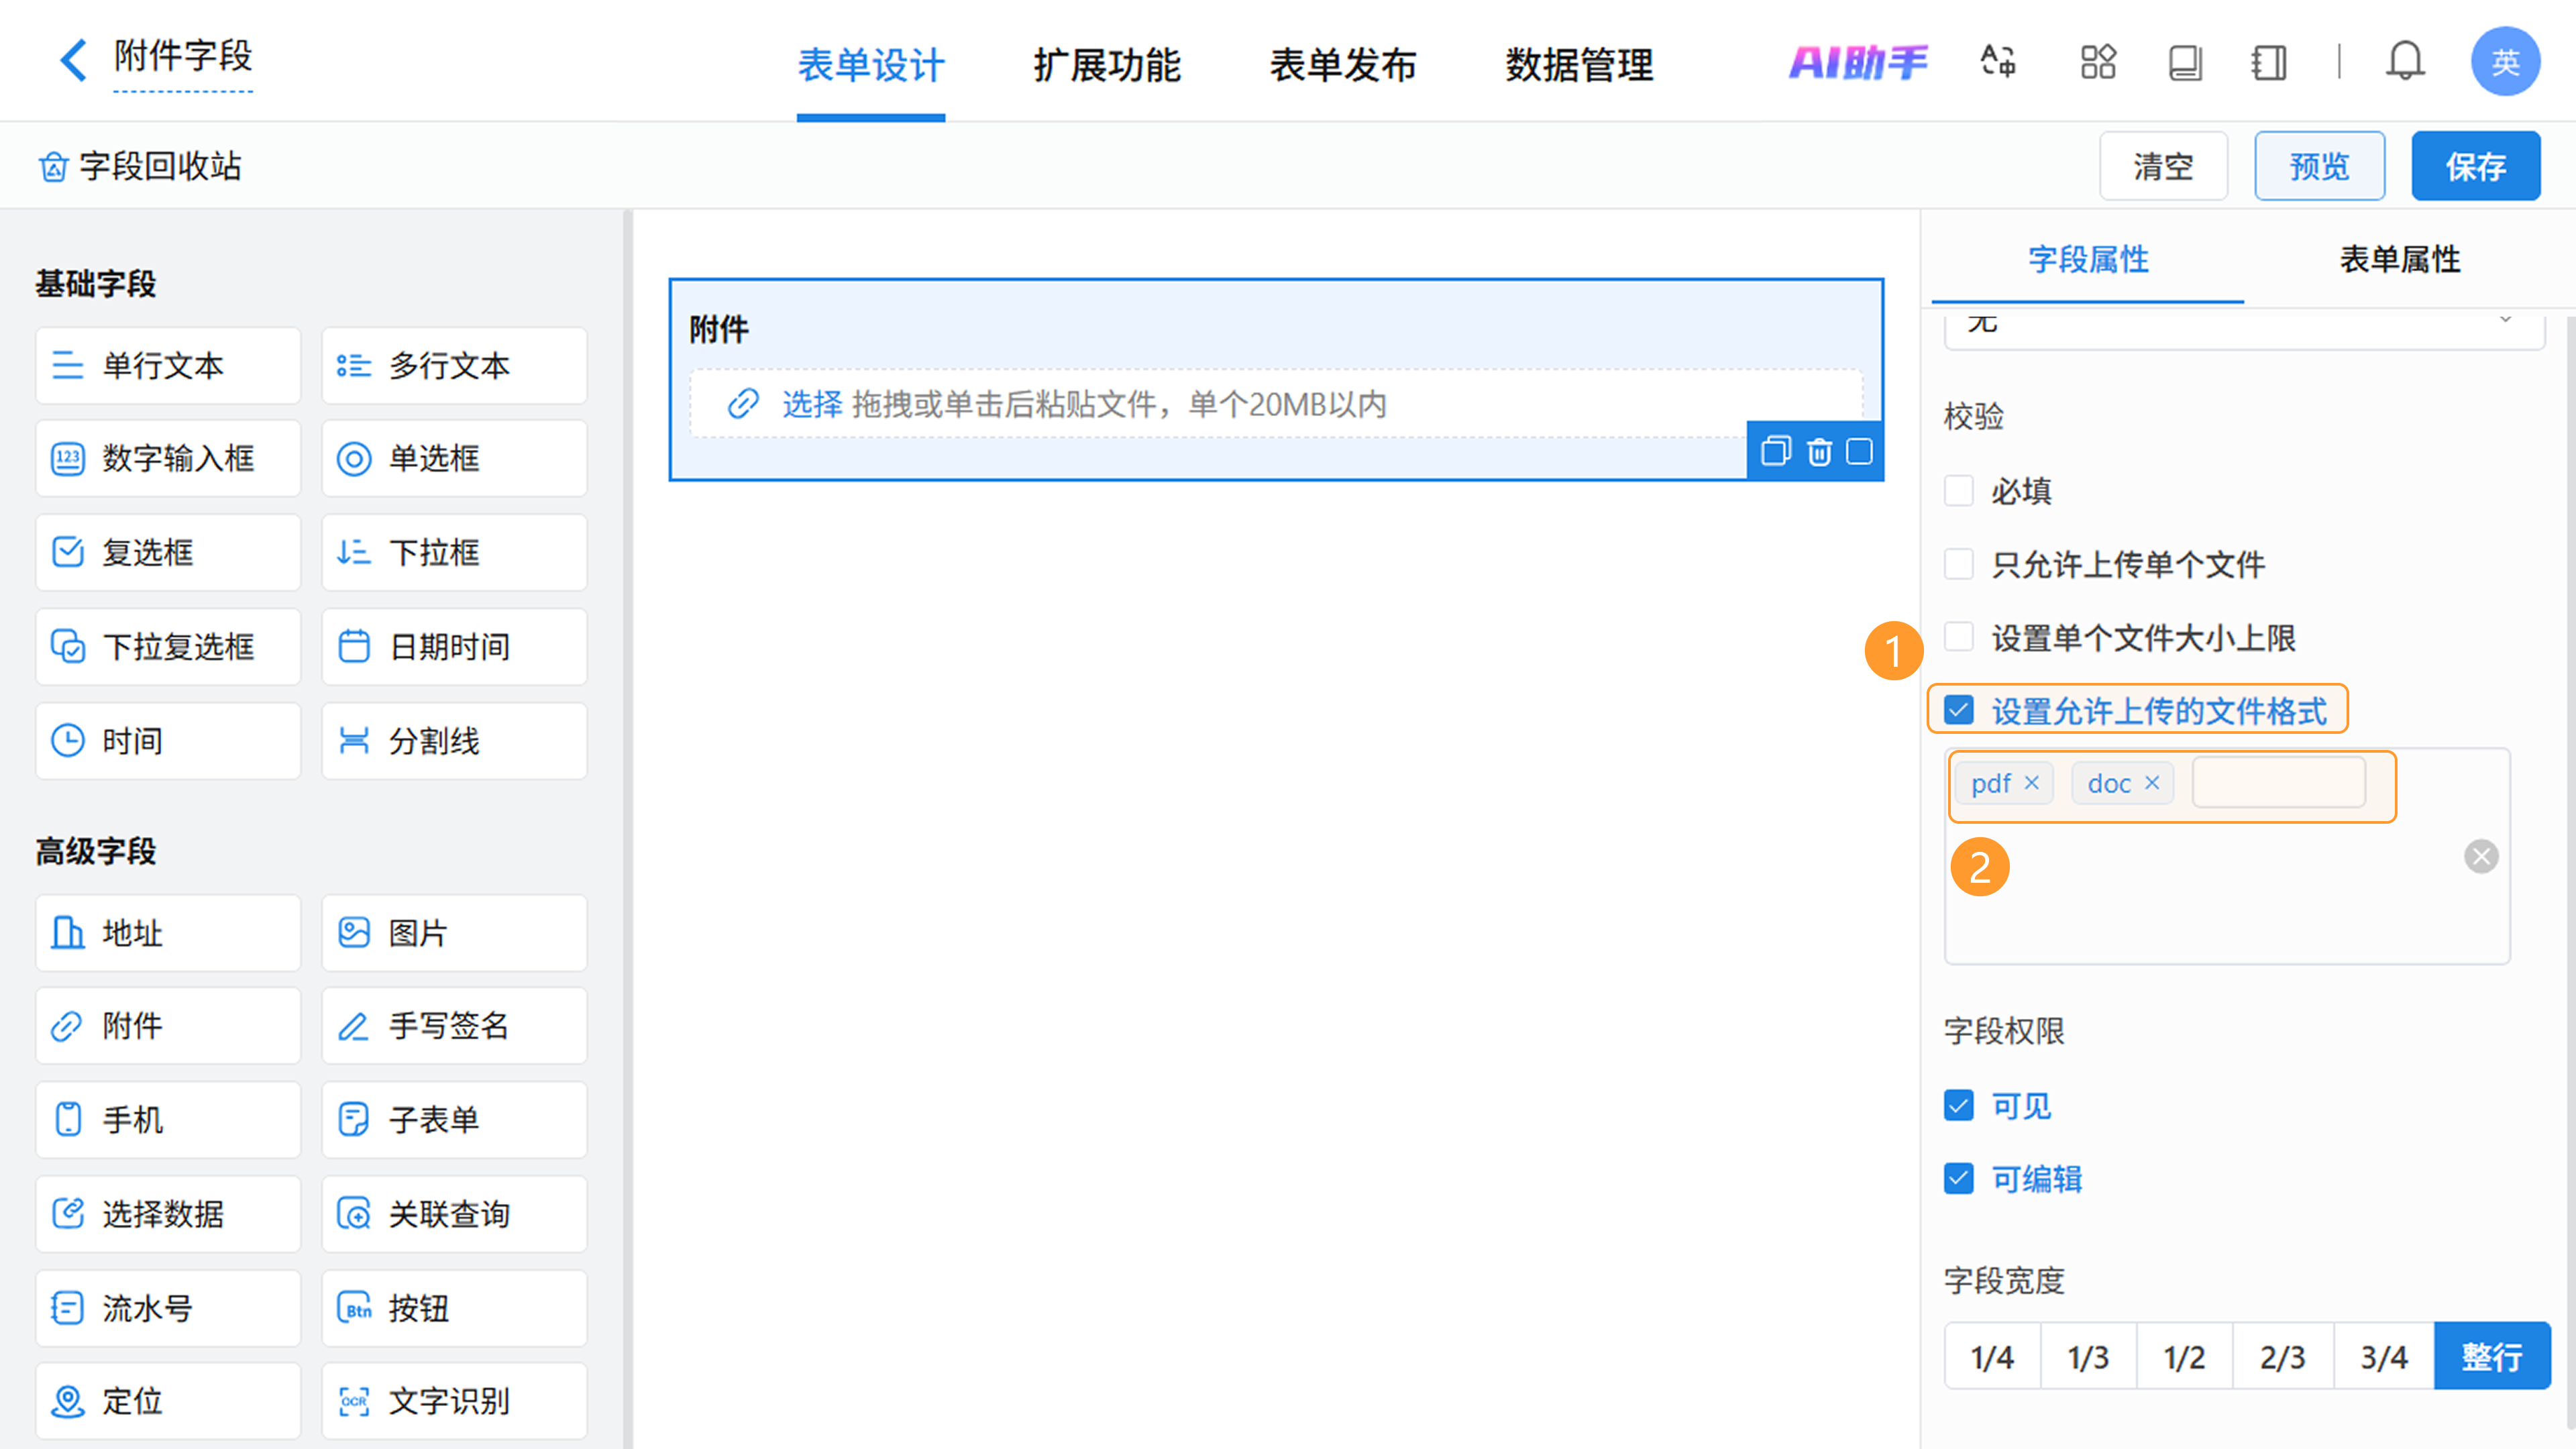Click the 预览 preview button
The width and height of the screenshot is (2576, 1449).
2318,166
